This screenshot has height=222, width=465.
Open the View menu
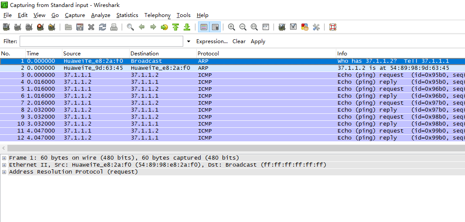pos(39,15)
